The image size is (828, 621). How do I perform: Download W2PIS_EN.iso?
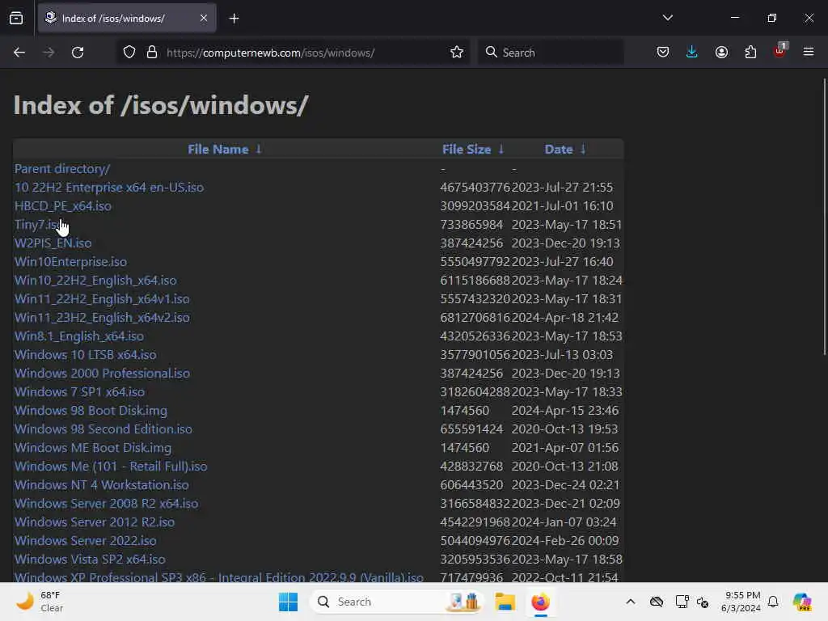click(53, 243)
